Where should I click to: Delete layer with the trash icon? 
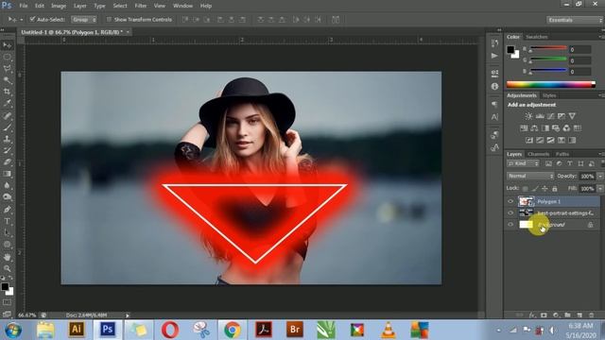coord(591,315)
